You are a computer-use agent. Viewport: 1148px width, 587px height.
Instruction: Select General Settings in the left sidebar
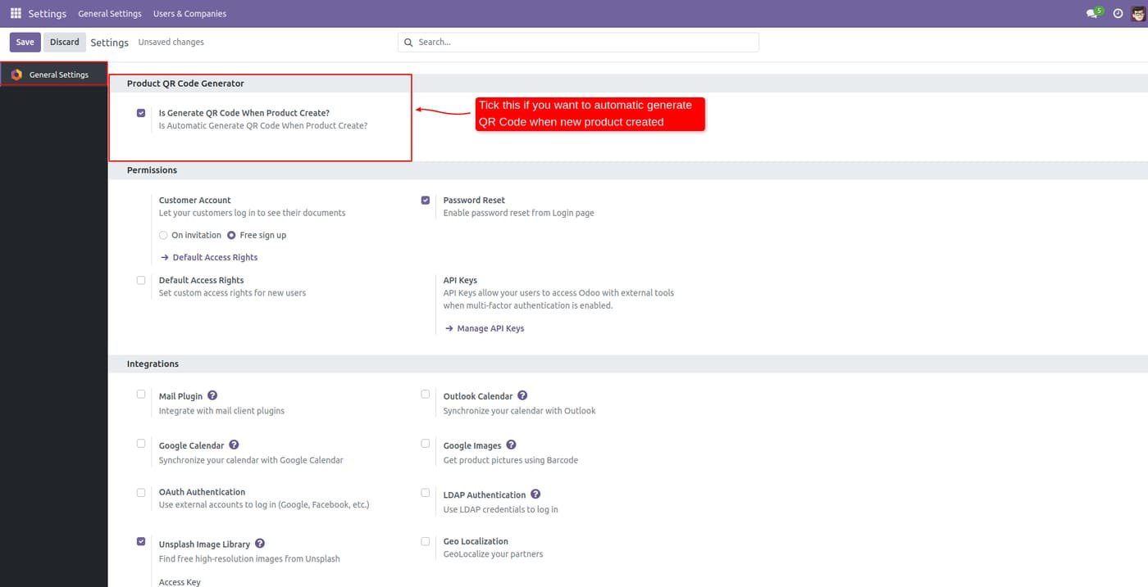pyautogui.click(x=54, y=75)
